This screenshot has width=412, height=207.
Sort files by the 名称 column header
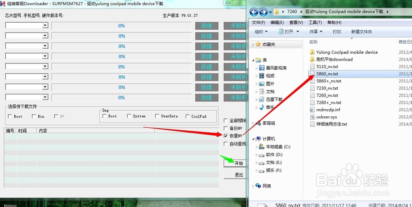click(x=313, y=42)
